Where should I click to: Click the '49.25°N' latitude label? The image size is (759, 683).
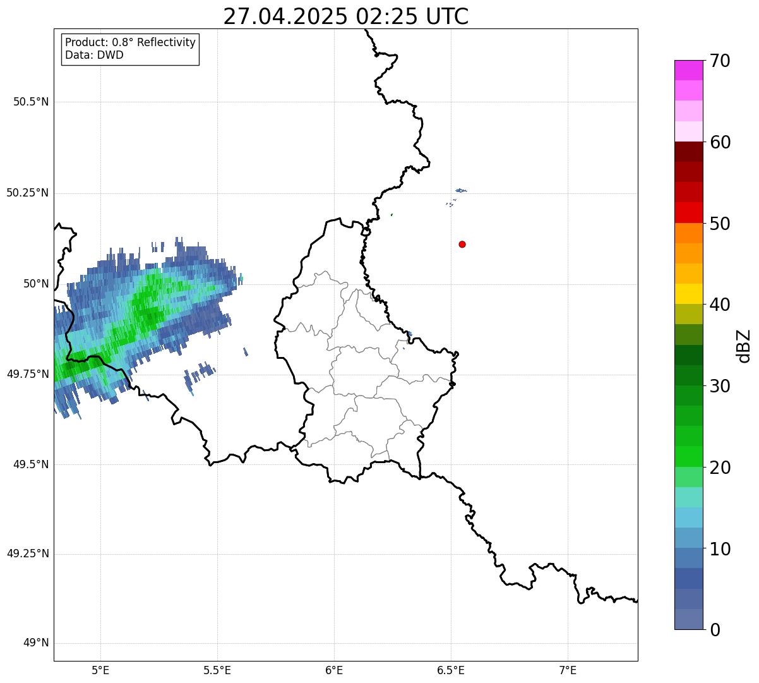point(28,554)
